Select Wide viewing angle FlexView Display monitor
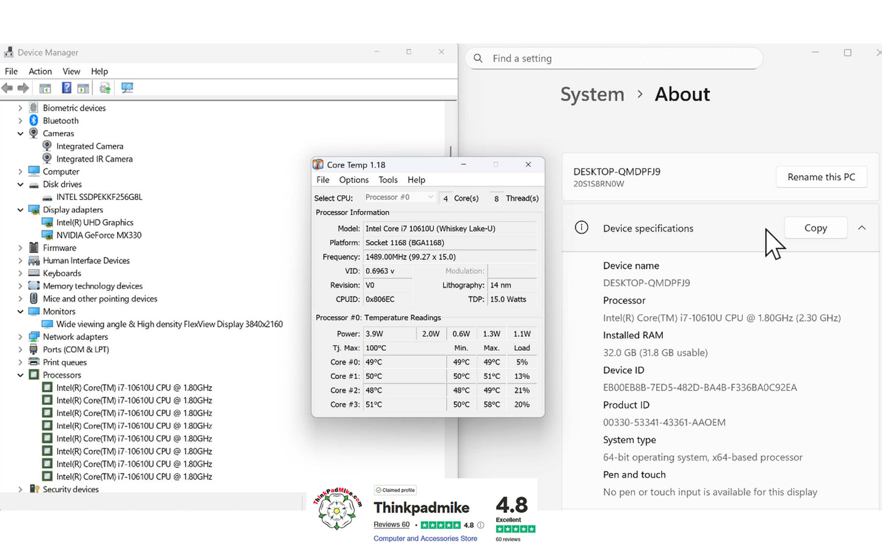Viewport: 882px width, 554px height. [x=170, y=325]
